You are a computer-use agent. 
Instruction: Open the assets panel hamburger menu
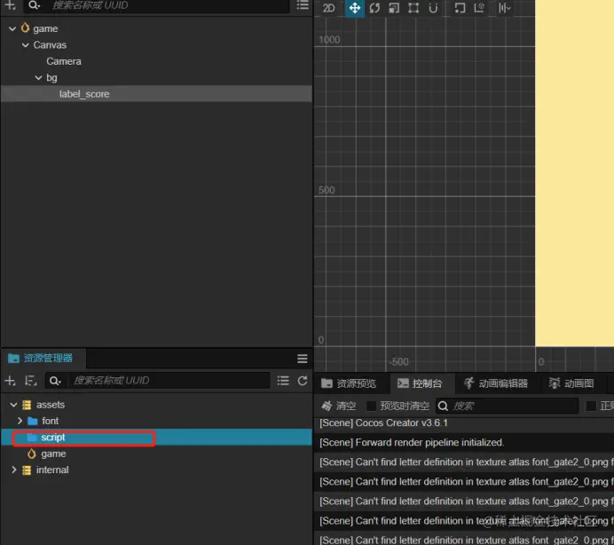click(302, 359)
